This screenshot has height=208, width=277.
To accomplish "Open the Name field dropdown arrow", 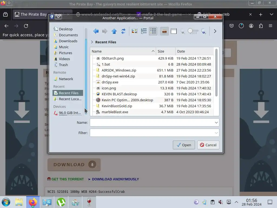I will point(216,123).
